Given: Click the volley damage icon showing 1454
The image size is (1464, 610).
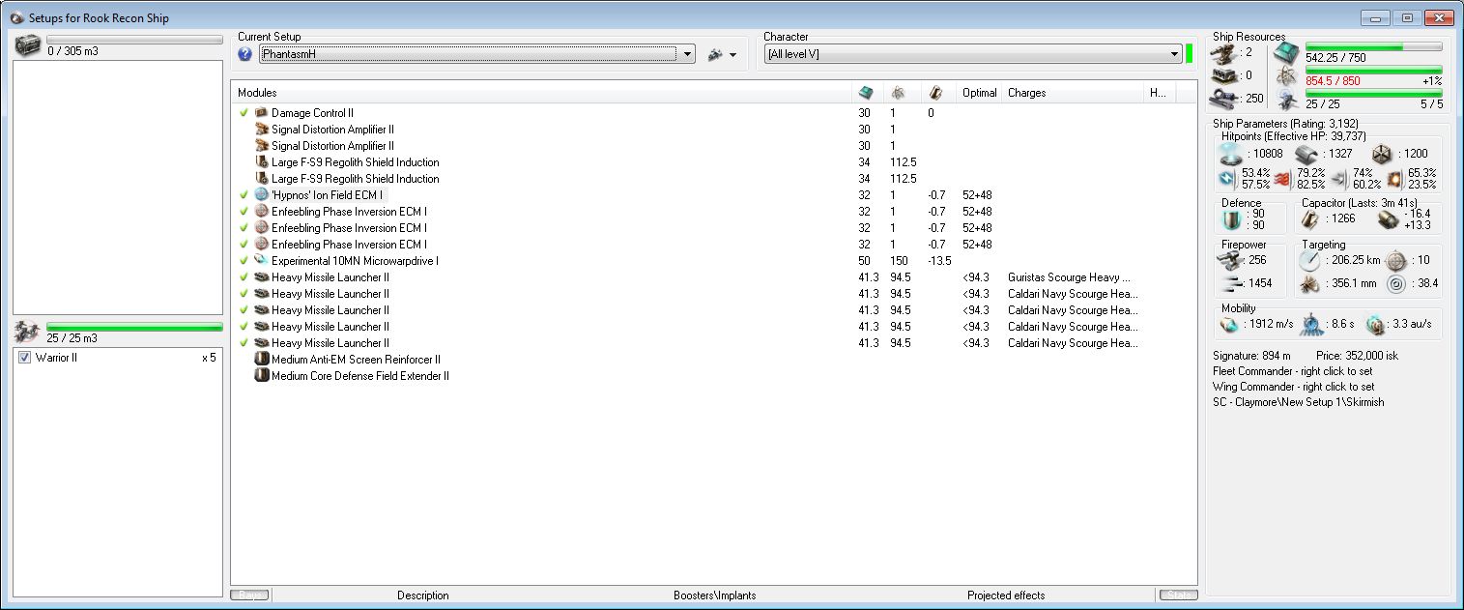Looking at the screenshot, I should click(x=1232, y=283).
